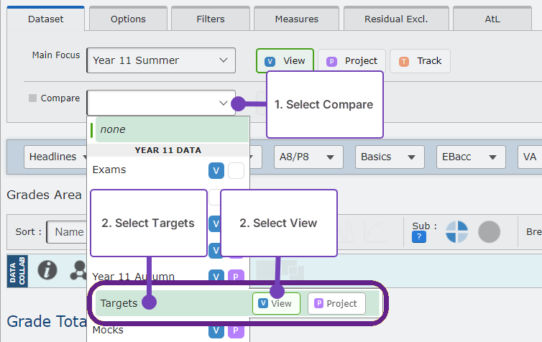Click the blue Sub help question icon
The width and height of the screenshot is (542, 342).
pos(420,237)
